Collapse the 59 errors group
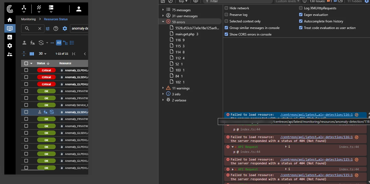This screenshot has height=184, width=370. [x=163, y=22]
